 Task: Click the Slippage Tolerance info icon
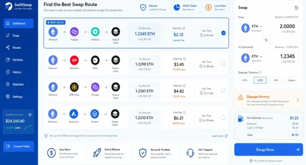[260, 73]
